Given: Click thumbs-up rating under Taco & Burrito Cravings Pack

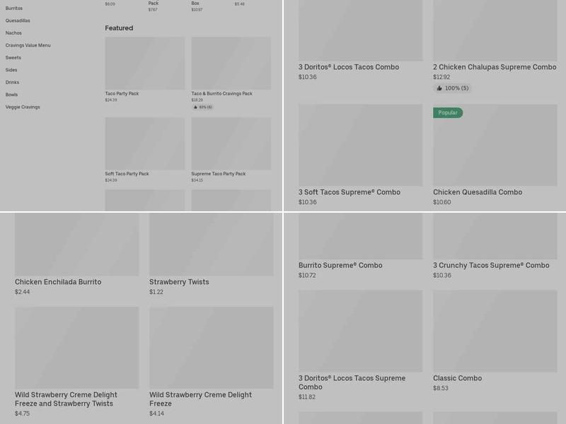Looking at the screenshot, I should (202, 107).
